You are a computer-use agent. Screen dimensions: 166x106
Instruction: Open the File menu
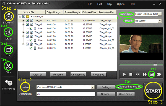tap(90, 4)
